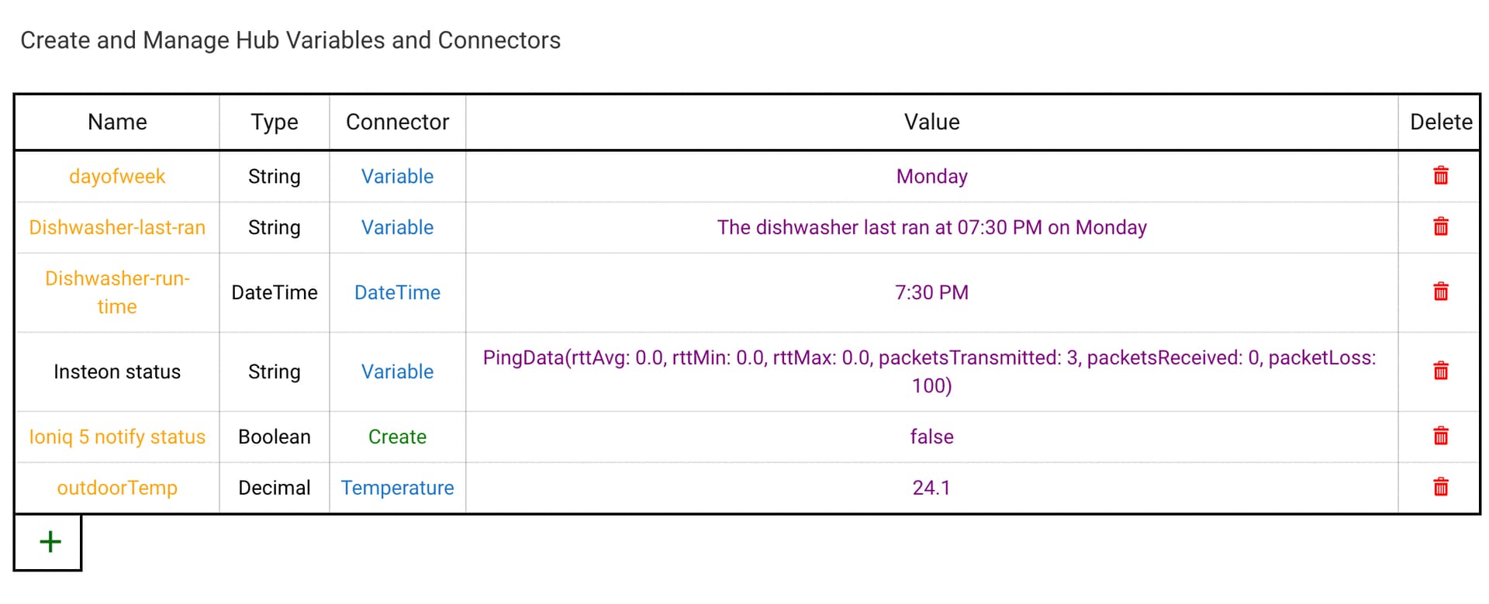This screenshot has width=1489, height=604.
Task: Edit the Monday value of dayofweek
Action: pos(931,177)
